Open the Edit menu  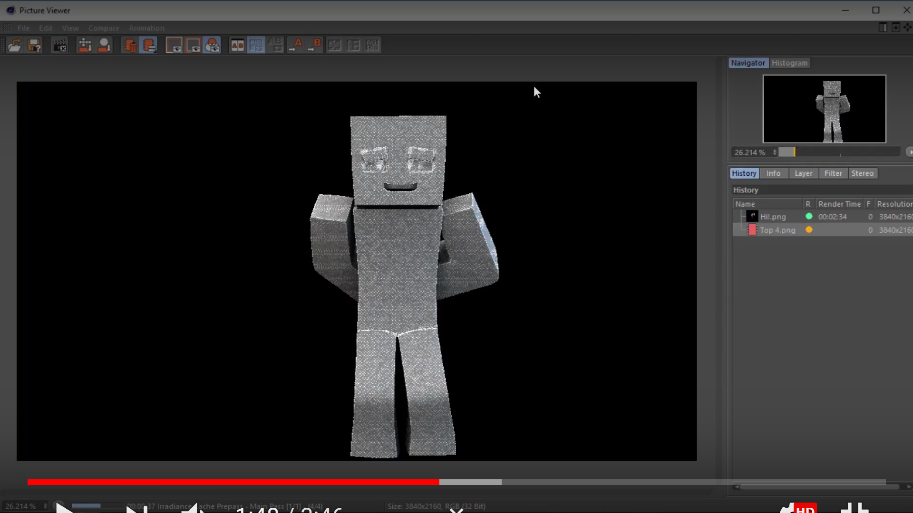tap(46, 28)
